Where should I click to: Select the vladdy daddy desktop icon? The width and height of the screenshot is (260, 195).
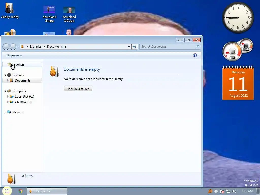10,10
